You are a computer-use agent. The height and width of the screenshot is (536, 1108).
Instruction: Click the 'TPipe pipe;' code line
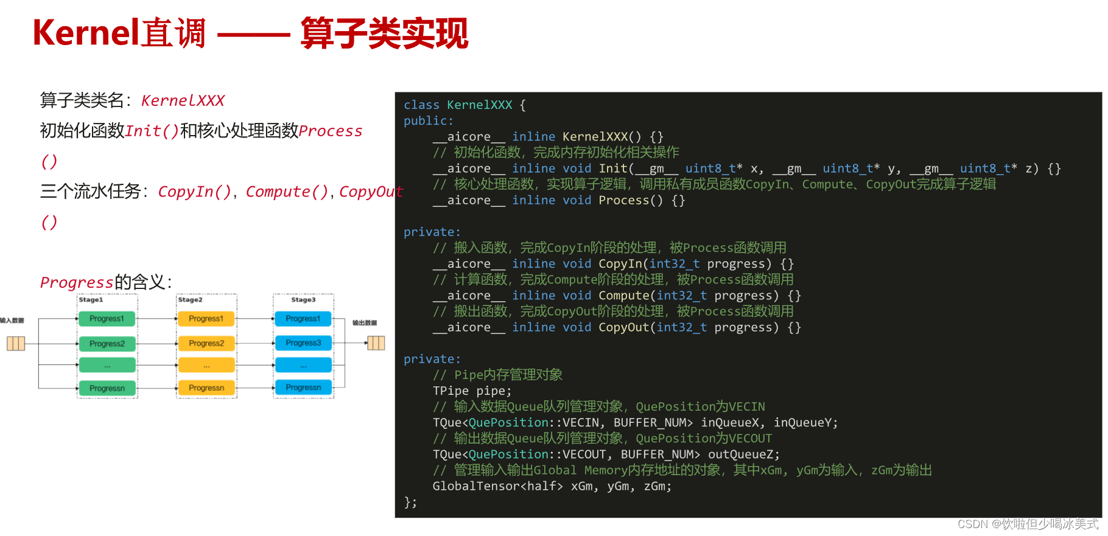(x=472, y=391)
